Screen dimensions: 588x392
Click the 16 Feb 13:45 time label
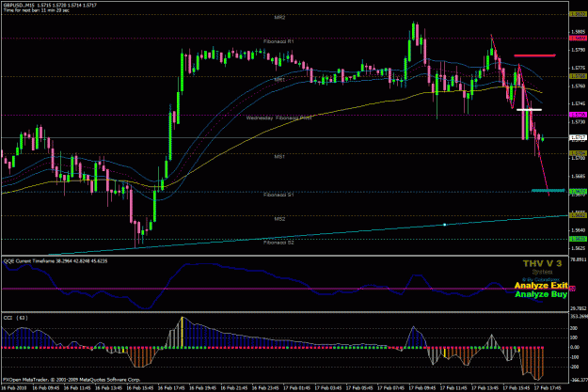[x=109, y=388]
